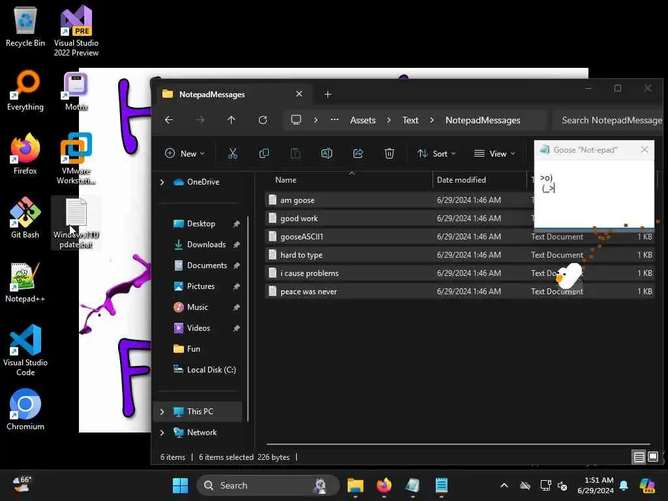The height and width of the screenshot is (501, 668).
Task: Select the Everything desktop icon
Action: coord(25,90)
